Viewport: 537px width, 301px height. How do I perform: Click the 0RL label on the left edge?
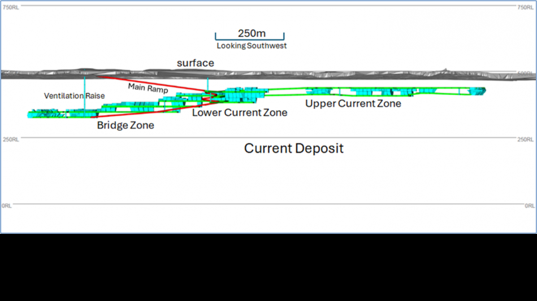point(7,206)
